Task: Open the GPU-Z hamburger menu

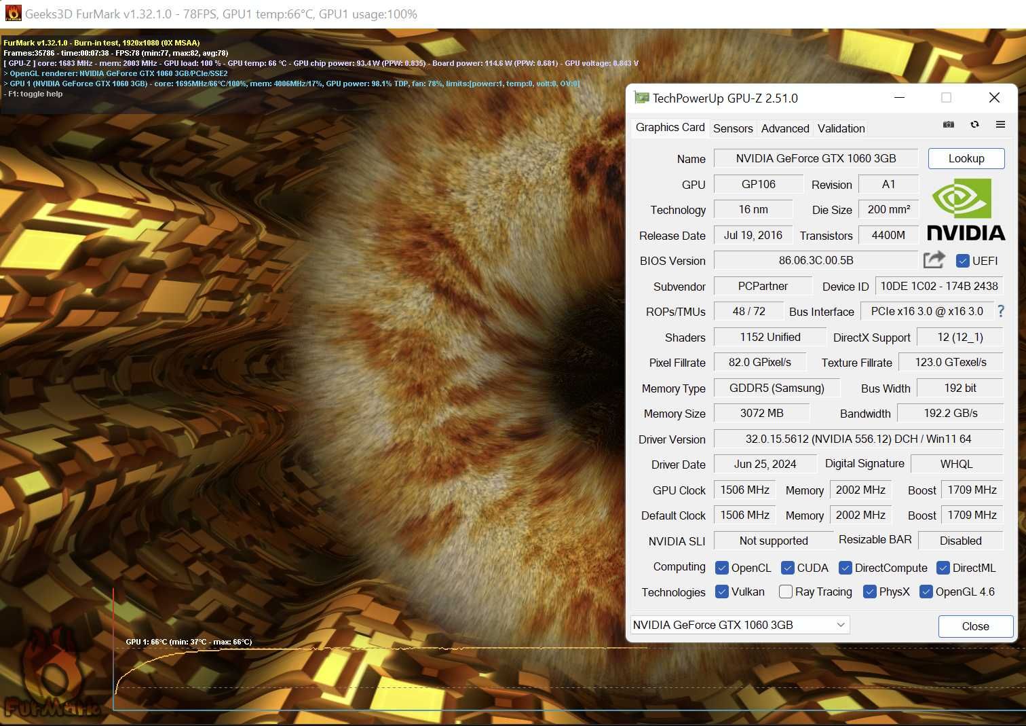Action: click(1000, 125)
